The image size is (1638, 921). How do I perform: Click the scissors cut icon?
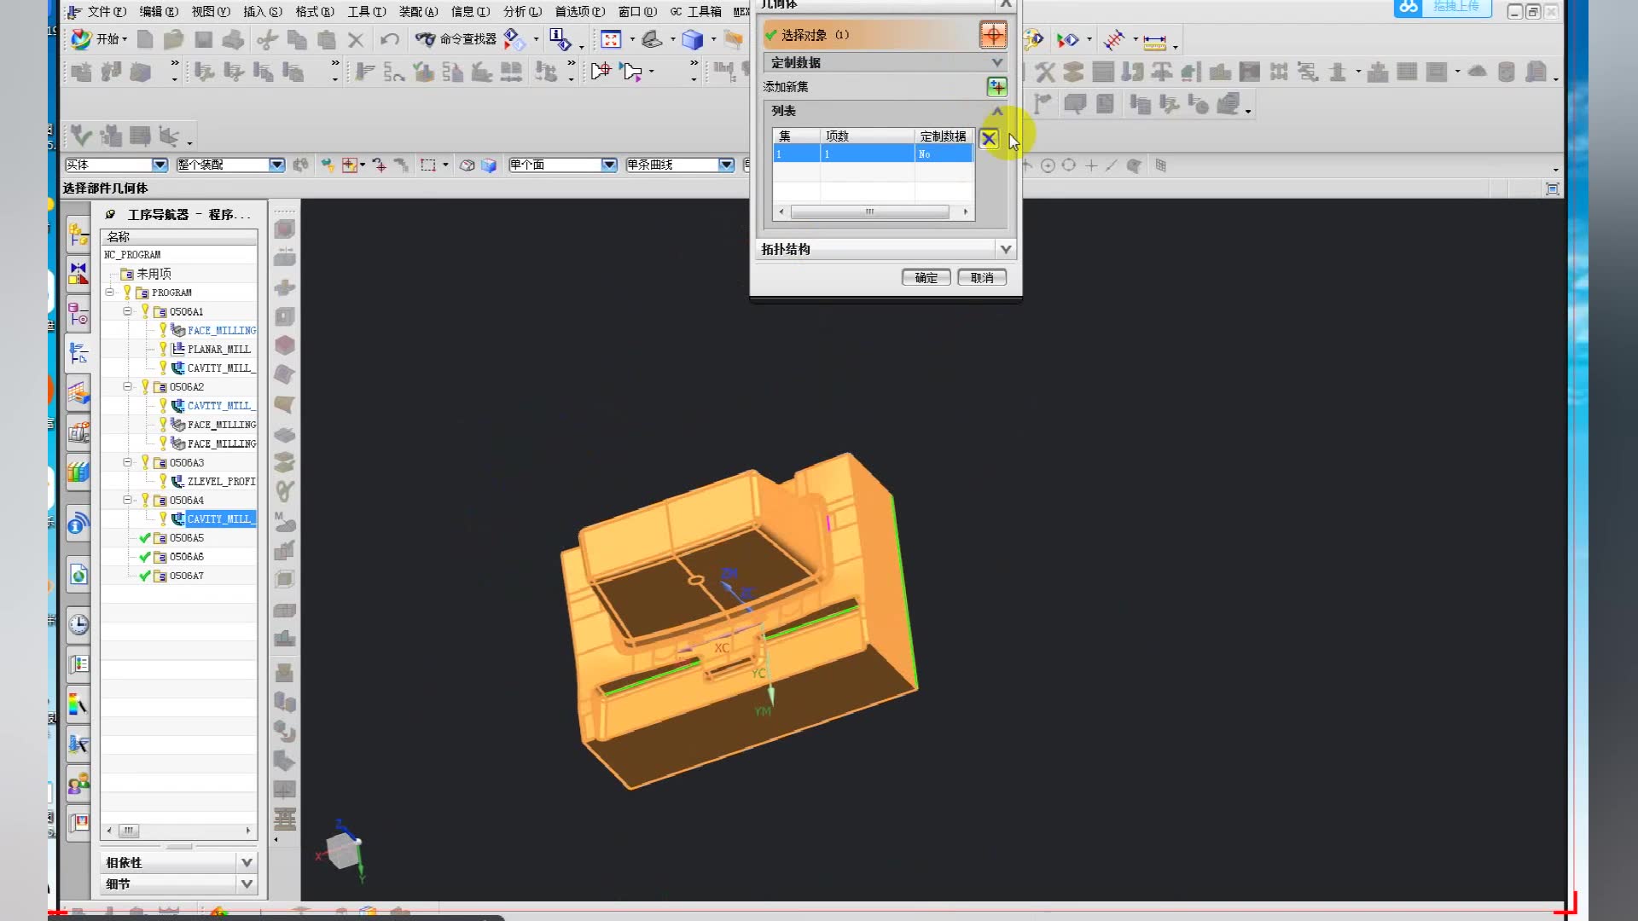[x=267, y=39]
